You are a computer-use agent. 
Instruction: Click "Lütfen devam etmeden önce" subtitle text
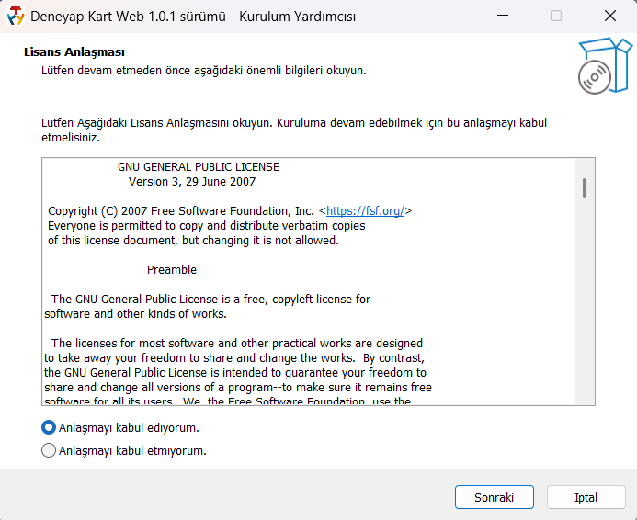click(x=203, y=71)
